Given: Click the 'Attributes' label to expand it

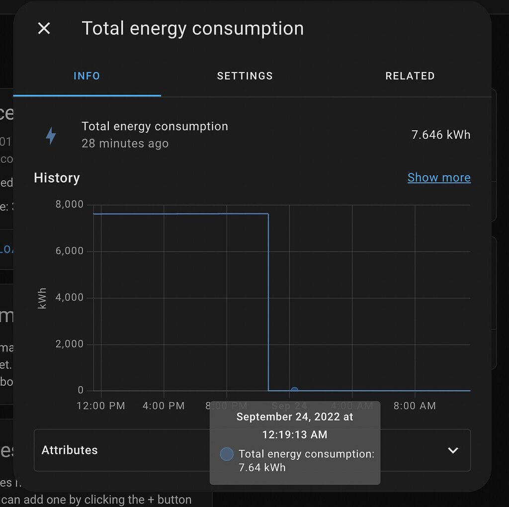Looking at the screenshot, I should (70, 450).
